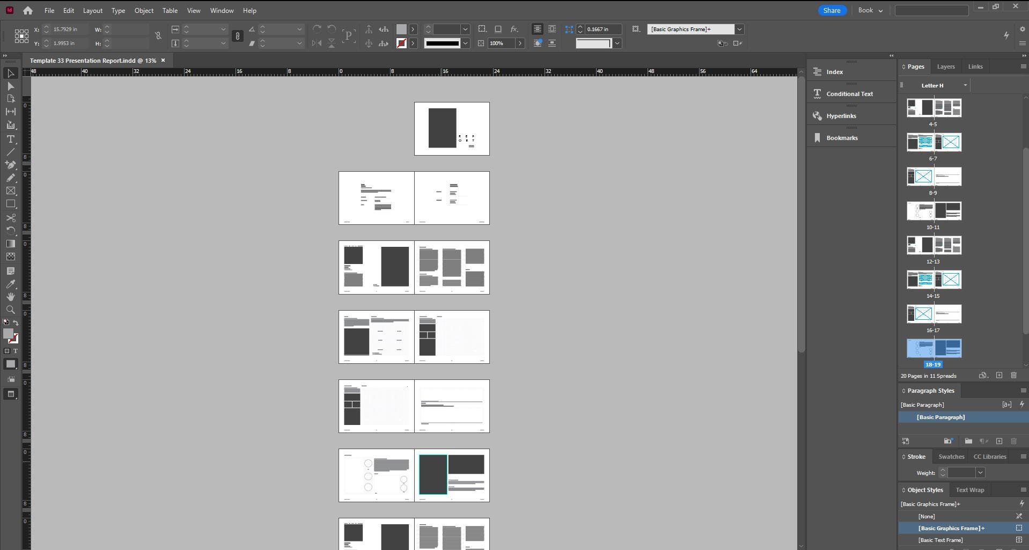The width and height of the screenshot is (1029, 550).
Task: Open the Book workspace dropdown
Action: (870, 10)
